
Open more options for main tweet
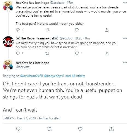(125, 63)
